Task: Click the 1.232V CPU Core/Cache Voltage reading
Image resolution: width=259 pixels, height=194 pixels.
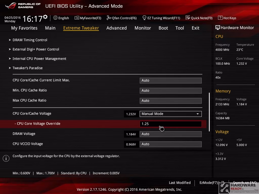Action: [131, 114]
